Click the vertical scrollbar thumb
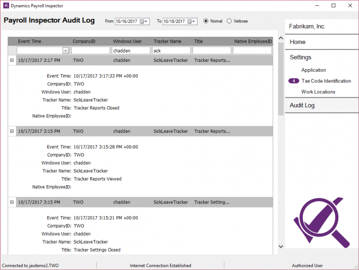359x270 pixels. click(281, 79)
